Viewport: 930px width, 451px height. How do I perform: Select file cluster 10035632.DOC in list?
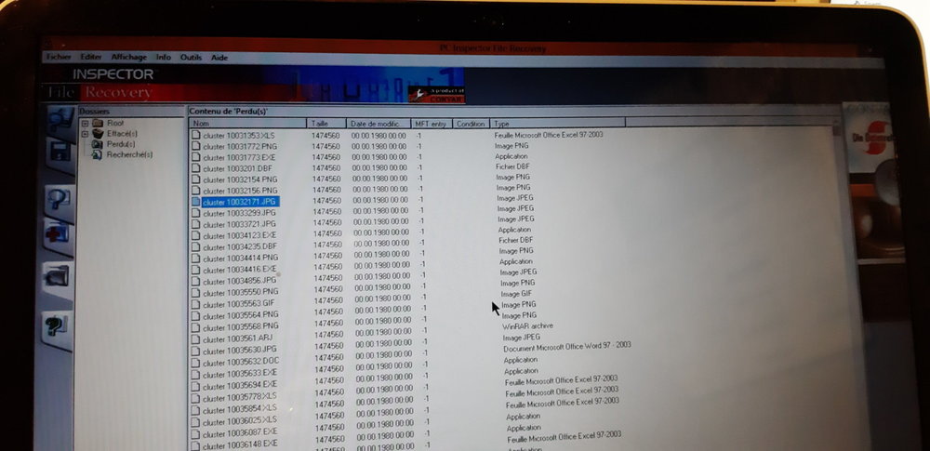pyautogui.click(x=240, y=360)
